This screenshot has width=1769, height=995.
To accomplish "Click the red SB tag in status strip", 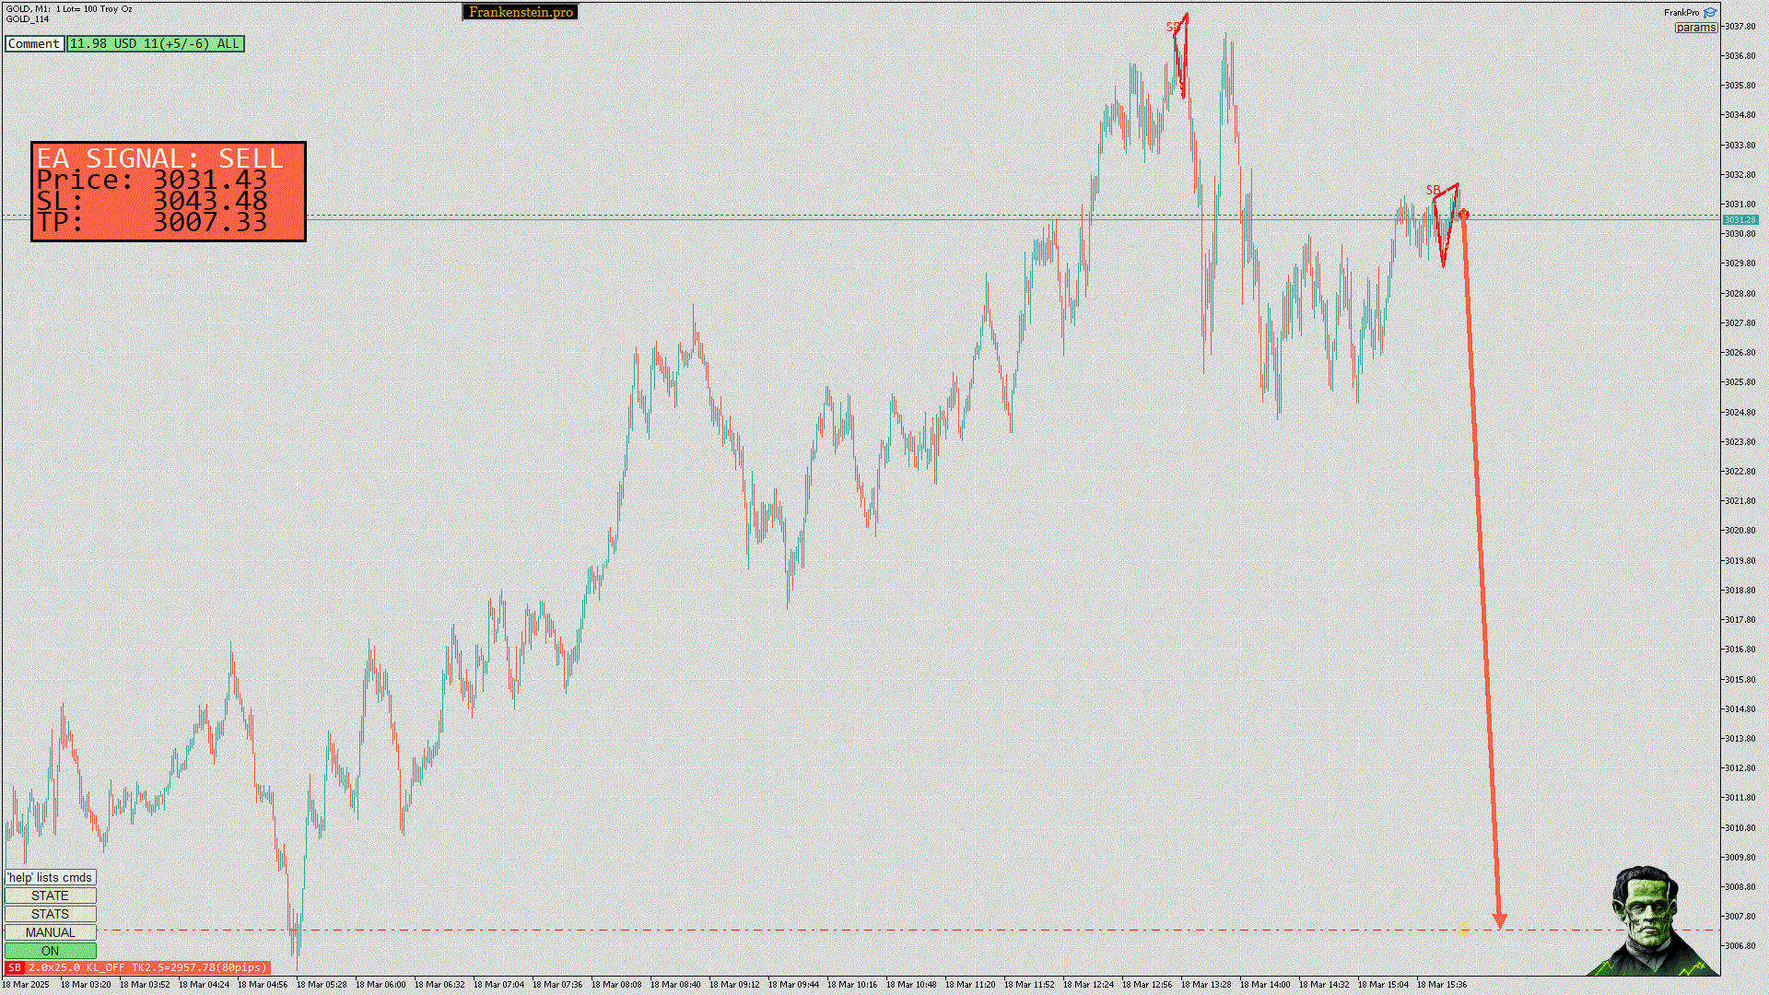I will coord(14,967).
